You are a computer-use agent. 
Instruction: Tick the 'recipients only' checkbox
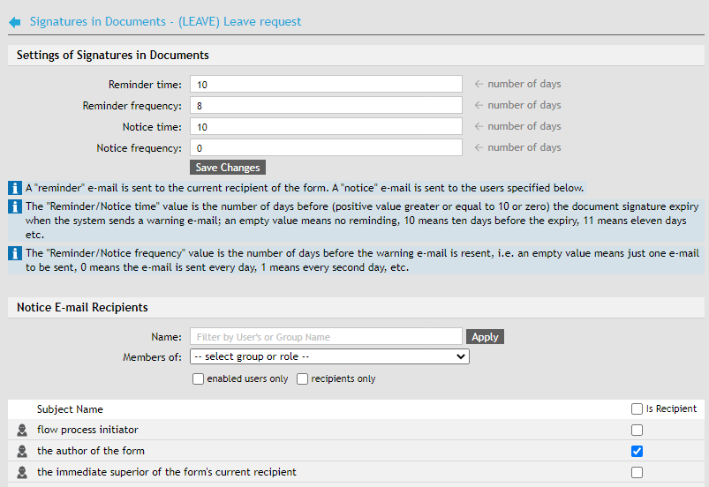[x=303, y=379]
